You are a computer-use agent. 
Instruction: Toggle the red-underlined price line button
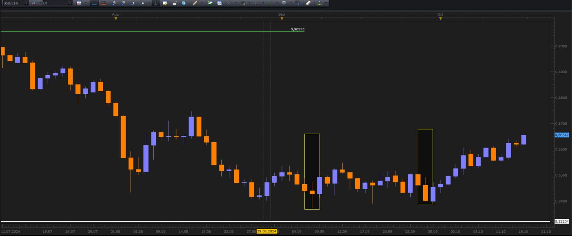(103, 3)
